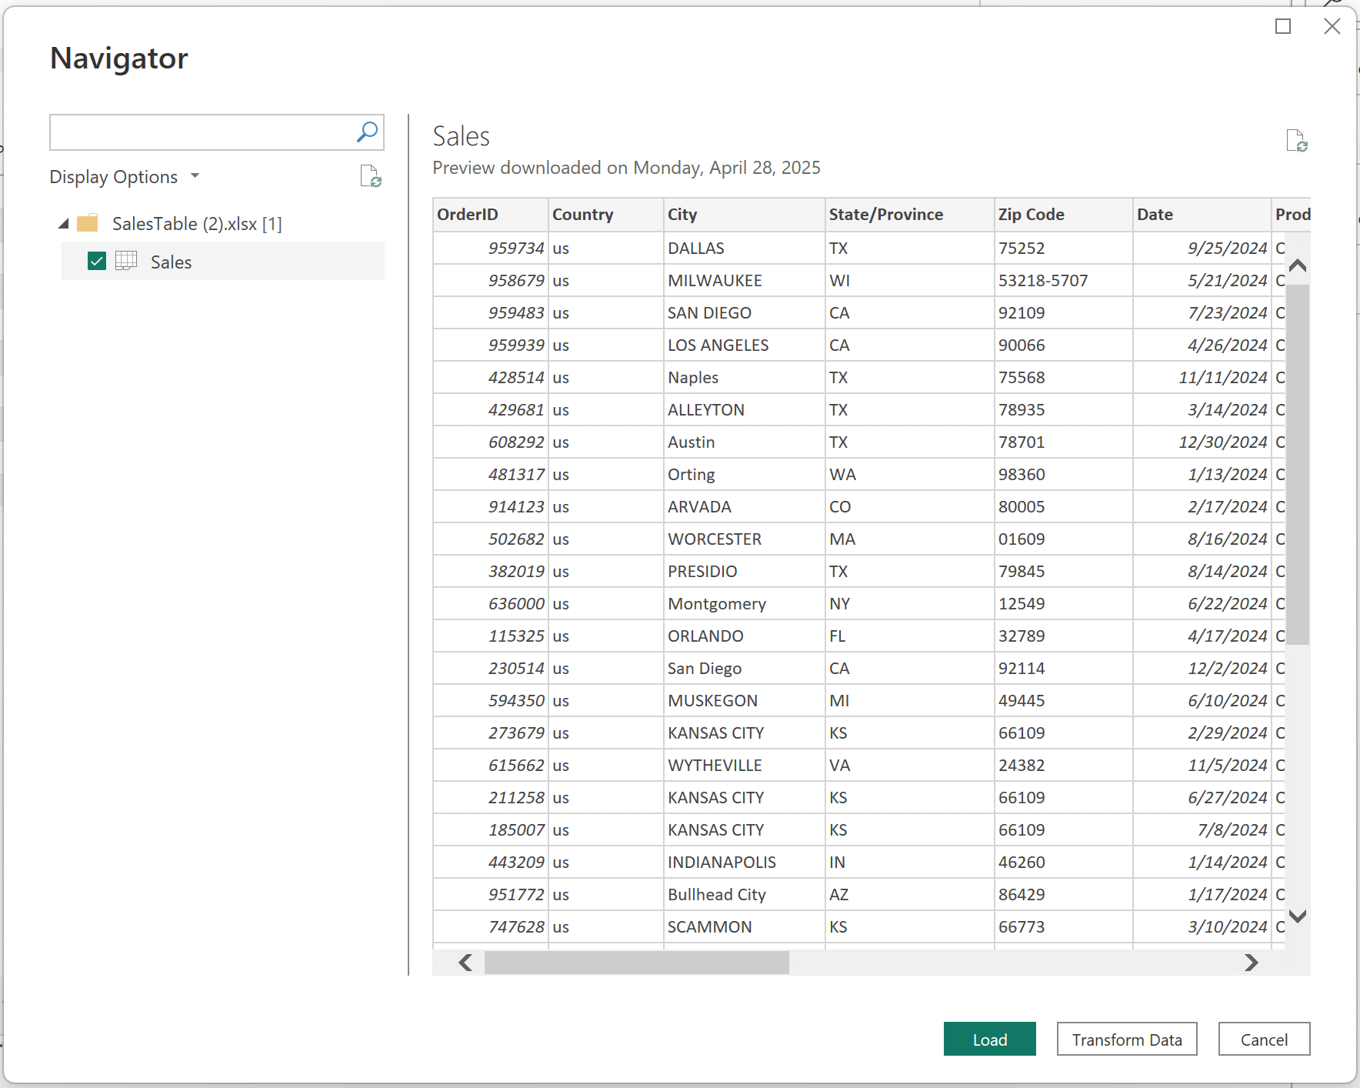This screenshot has height=1088, width=1360.
Task: Click the Naples city cell
Action: pyautogui.click(x=745, y=378)
